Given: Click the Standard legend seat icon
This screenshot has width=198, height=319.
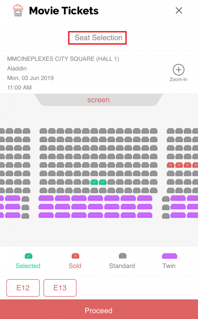Looking at the screenshot, I should (122, 256).
